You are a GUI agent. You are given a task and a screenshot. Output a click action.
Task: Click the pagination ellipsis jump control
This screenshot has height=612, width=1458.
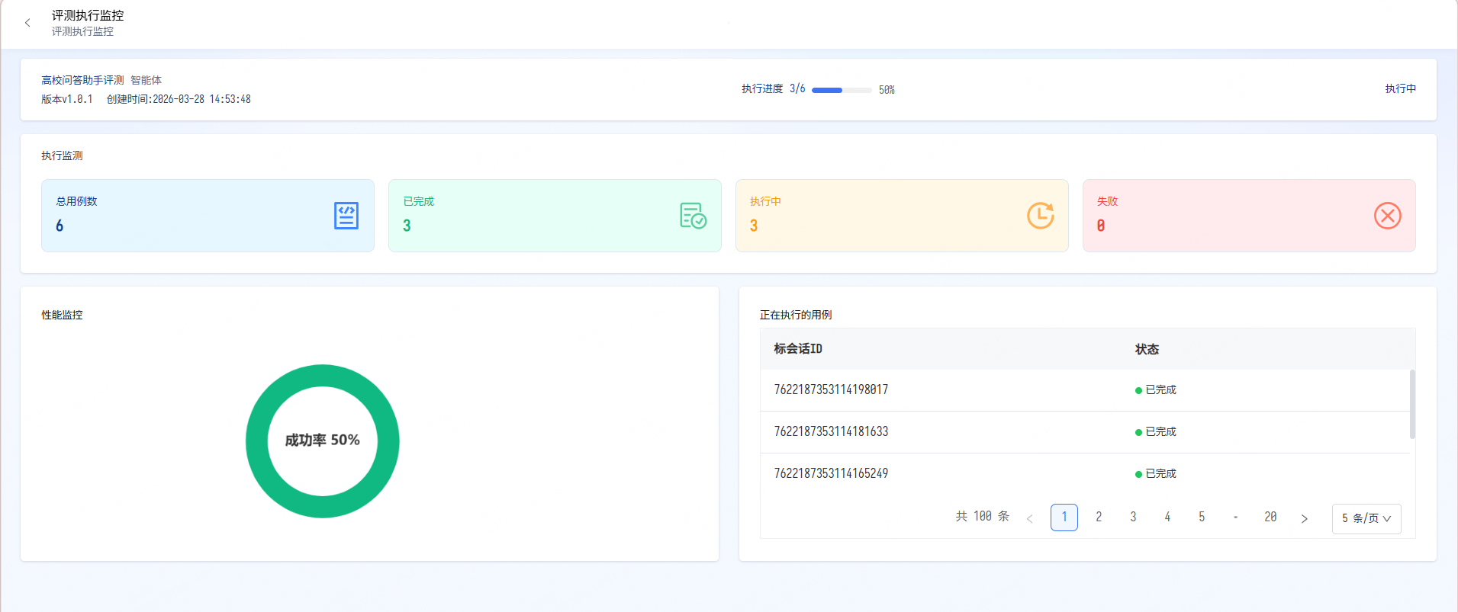[x=1236, y=517]
